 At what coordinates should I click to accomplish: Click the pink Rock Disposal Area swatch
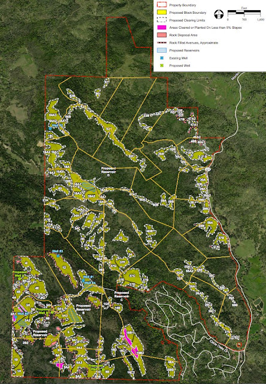tap(161, 35)
